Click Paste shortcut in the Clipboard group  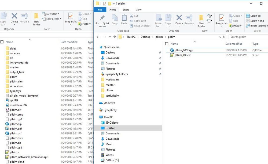[x=140, y=26]
